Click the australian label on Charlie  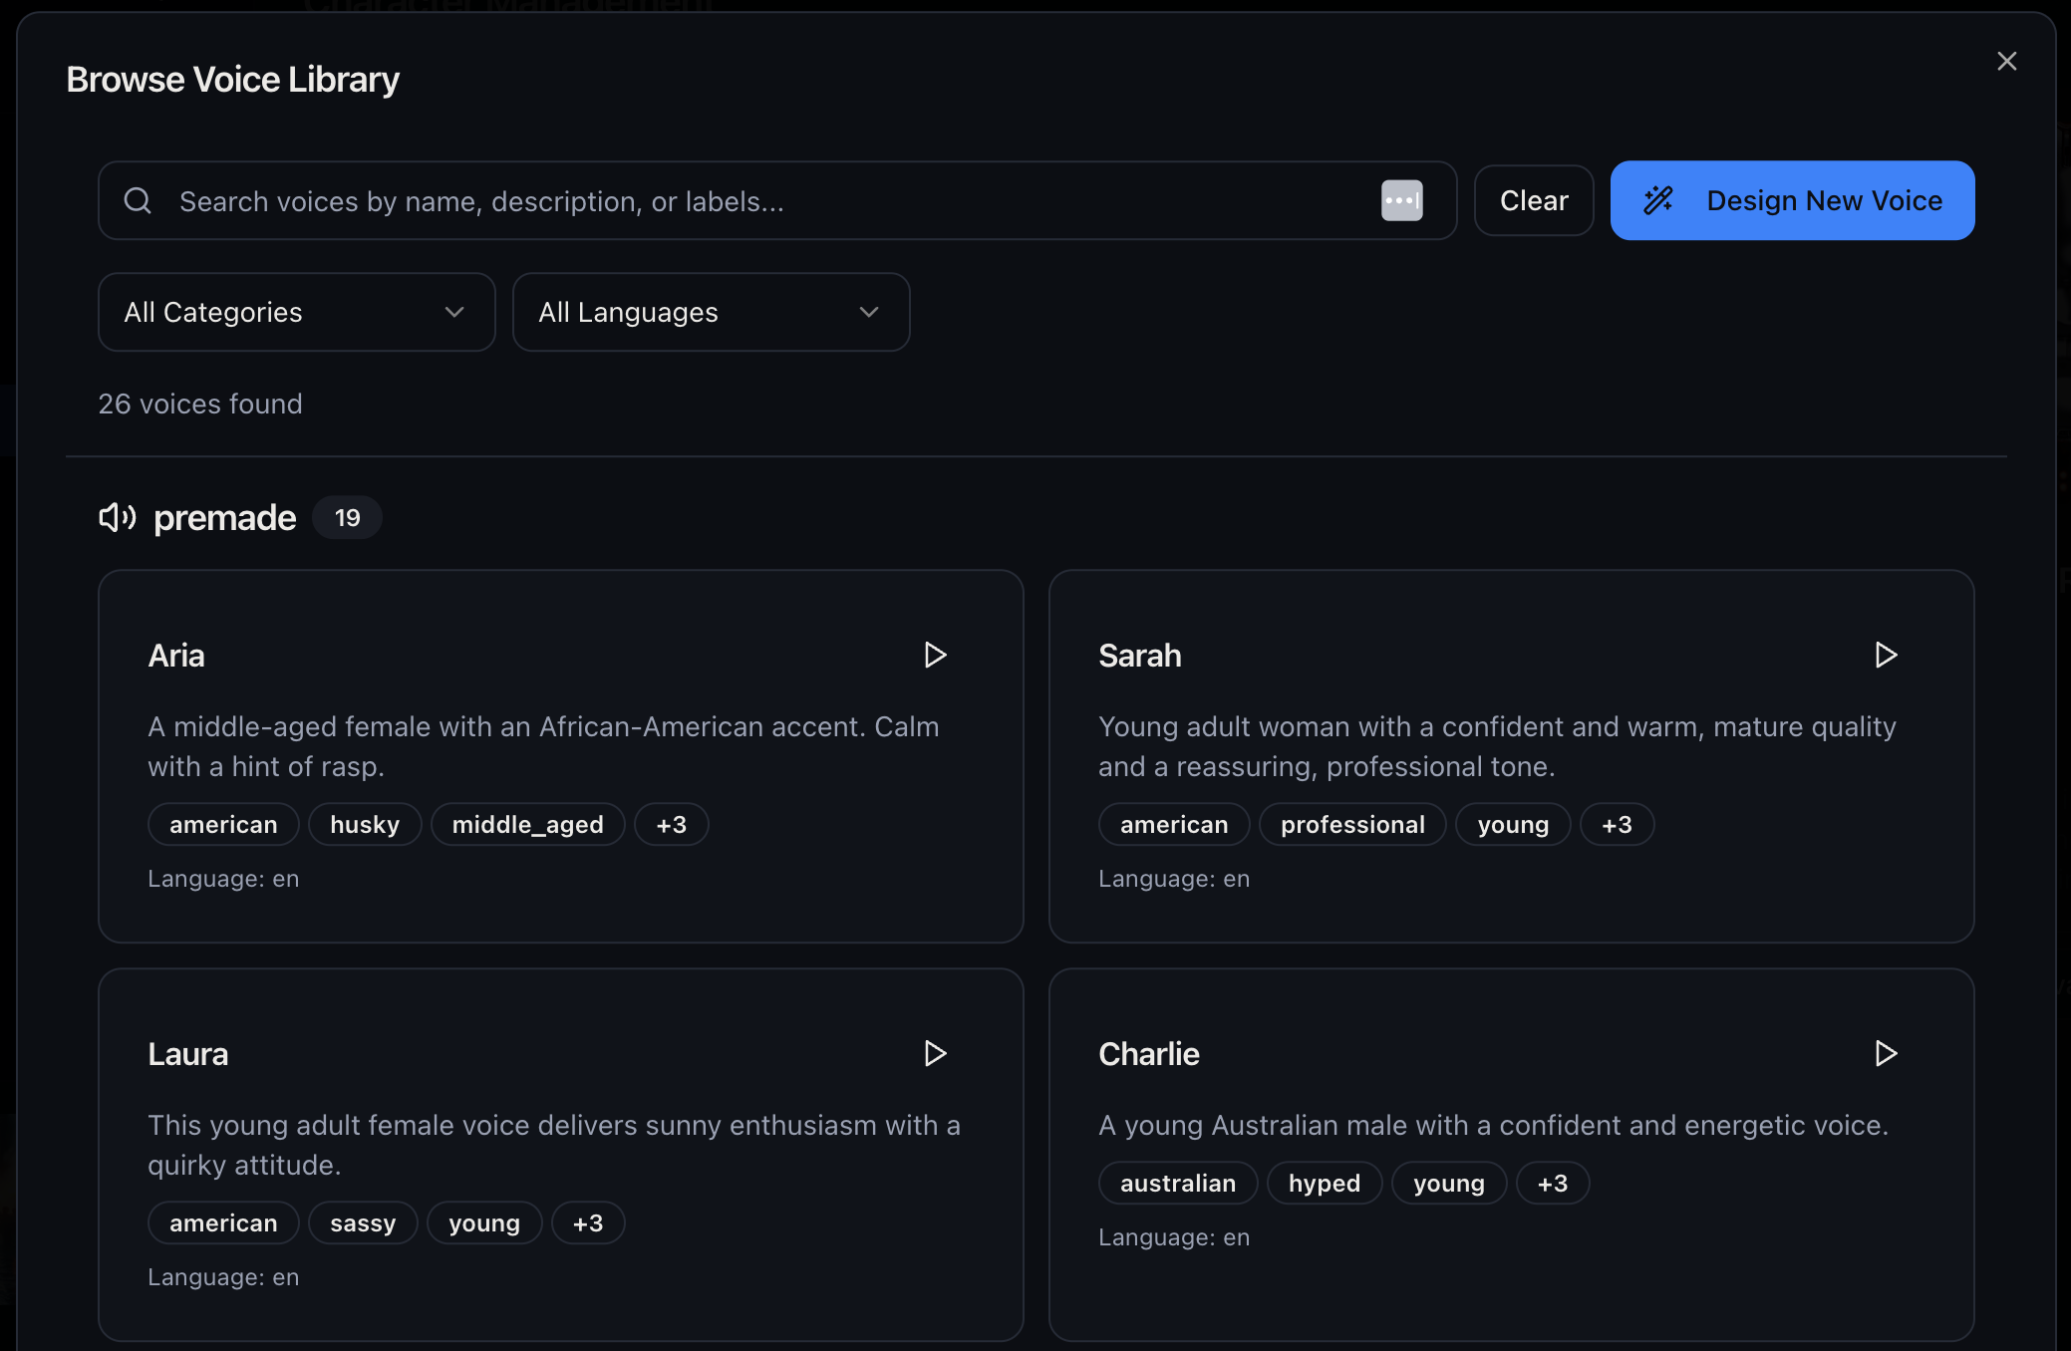(x=1177, y=1184)
